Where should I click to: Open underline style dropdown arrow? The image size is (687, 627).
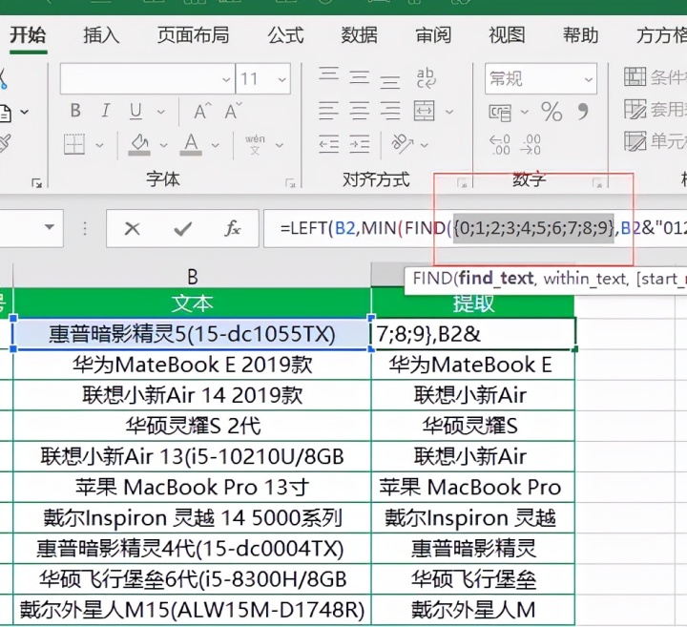coord(161,112)
